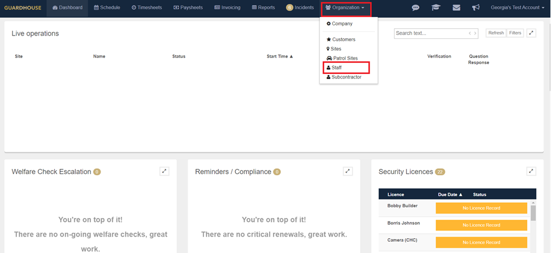Click the Incidents count badge showing 6
This screenshot has height=253, width=551.
click(289, 8)
